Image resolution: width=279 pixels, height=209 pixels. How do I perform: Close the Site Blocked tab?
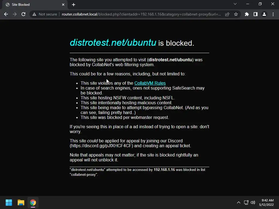[x=63, y=5]
